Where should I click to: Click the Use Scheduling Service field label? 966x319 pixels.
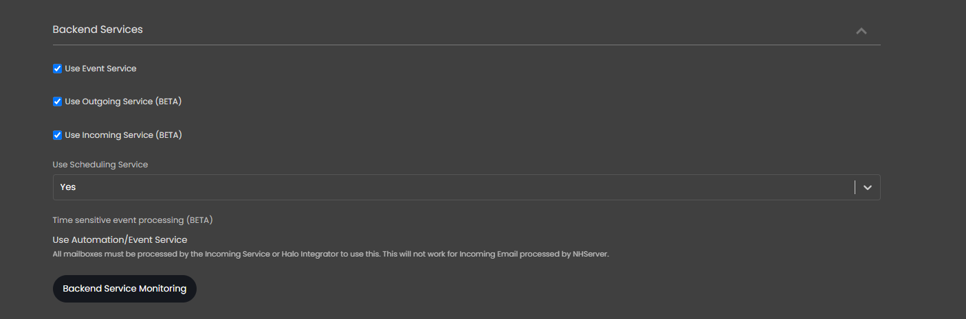[x=100, y=165]
